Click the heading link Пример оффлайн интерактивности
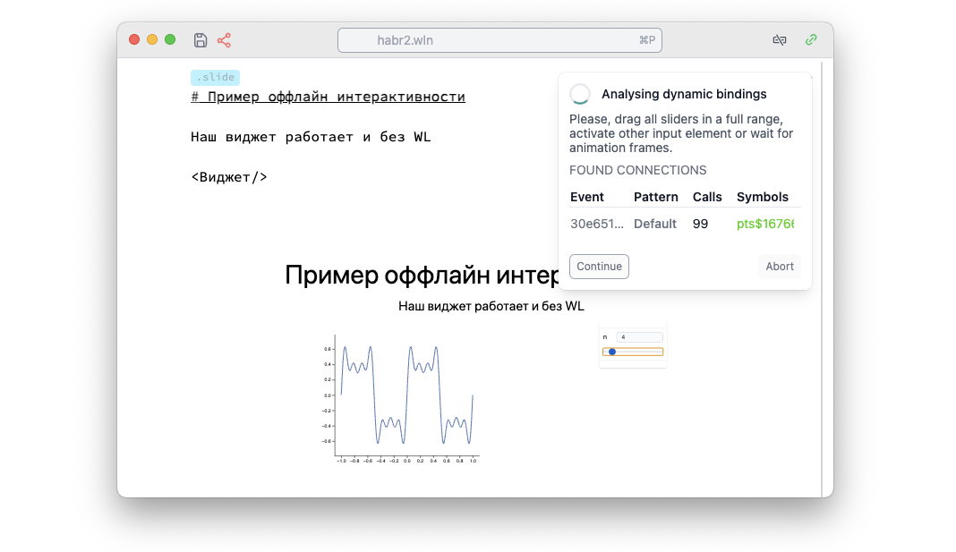This screenshot has width=956, height=552. click(329, 96)
